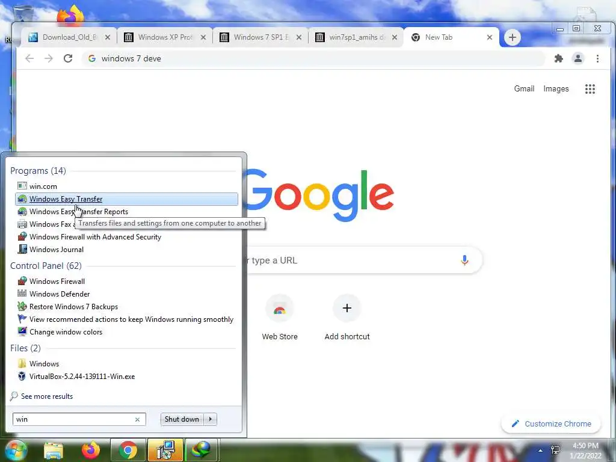This screenshot has height=462, width=616.
Task: Click the Control Panel (62) category header
Action: click(46, 265)
